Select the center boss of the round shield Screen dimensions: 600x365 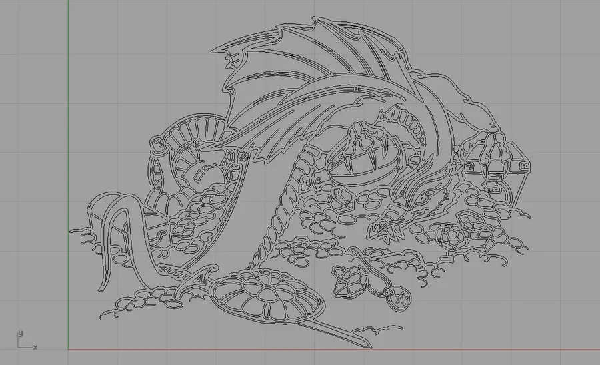[269, 294]
